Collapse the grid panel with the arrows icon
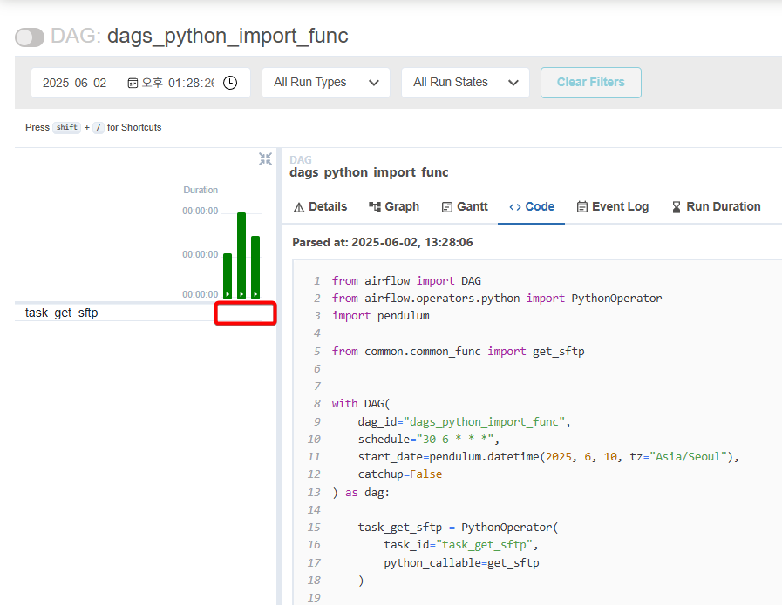Screen dimensions: 782x605 pos(265,158)
